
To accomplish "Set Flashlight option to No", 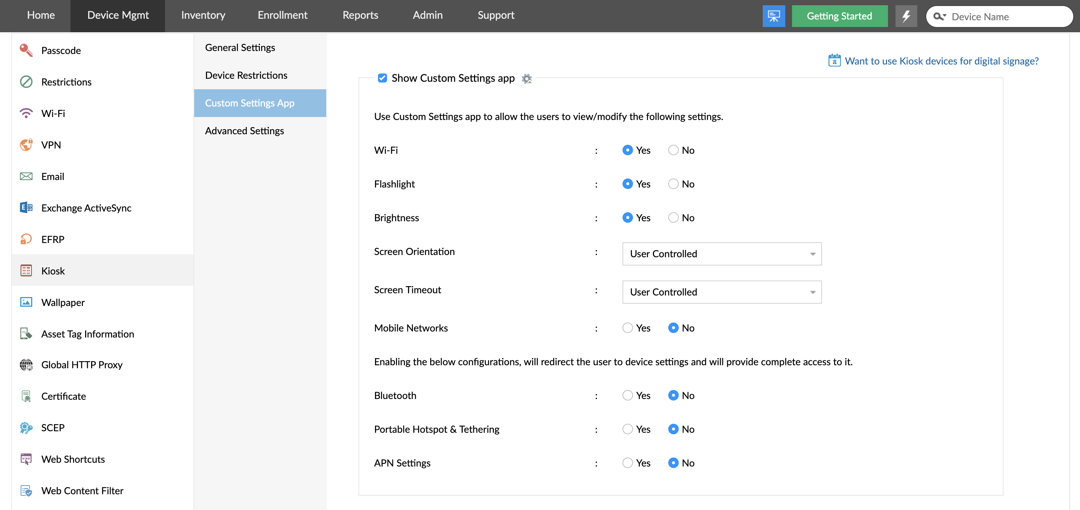I will (673, 184).
